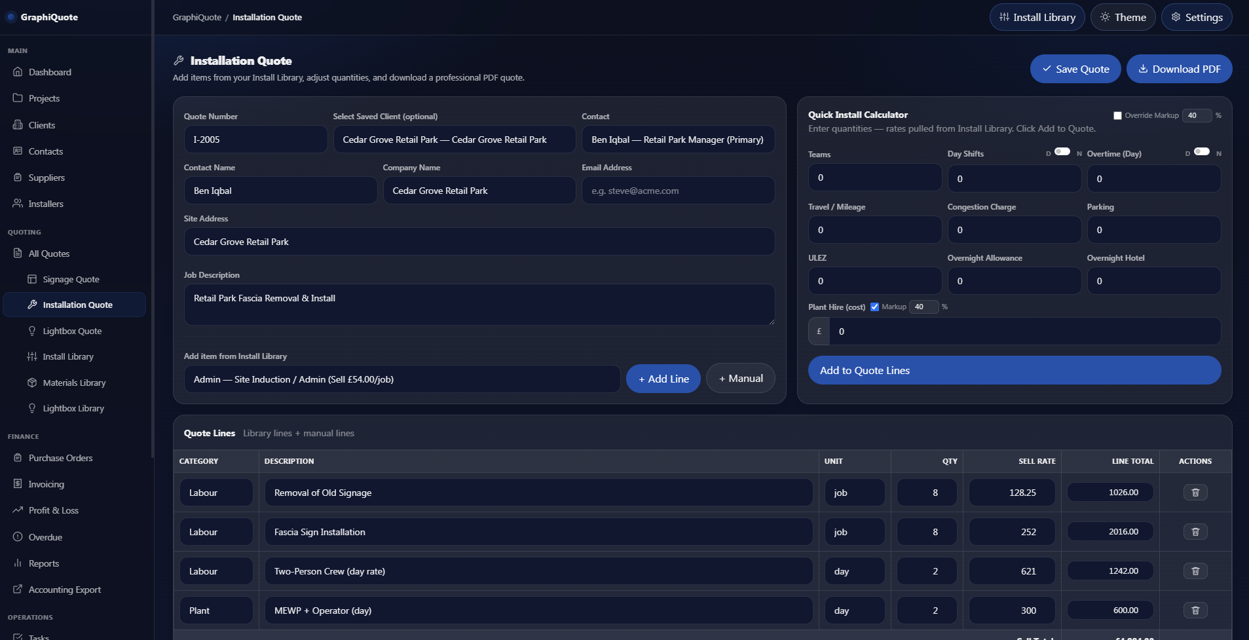Untick the Plant Hire Markup checkbox
The width and height of the screenshot is (1249, 640).
point(874,307)
